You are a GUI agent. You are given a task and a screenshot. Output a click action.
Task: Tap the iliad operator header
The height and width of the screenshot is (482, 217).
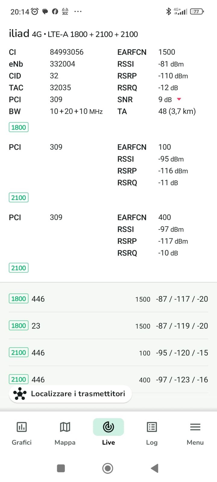[x=19, y=33]
